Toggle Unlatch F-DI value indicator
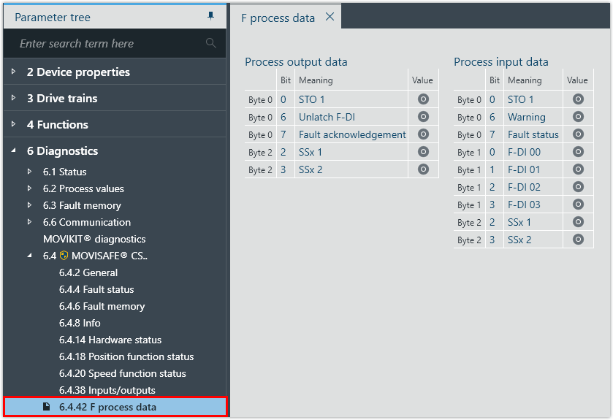 pyautogui.click(x=422, y=117)
